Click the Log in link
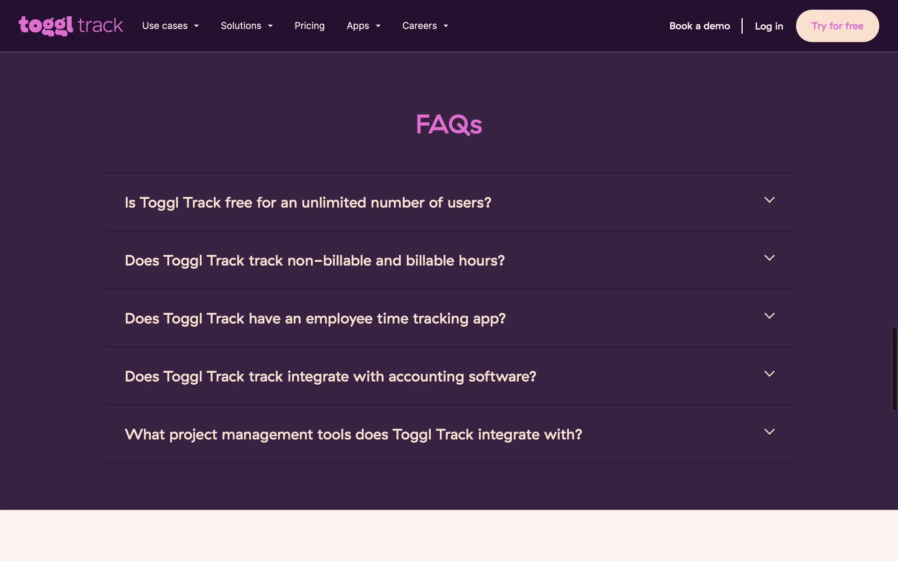898x561 pixels. 768,26
